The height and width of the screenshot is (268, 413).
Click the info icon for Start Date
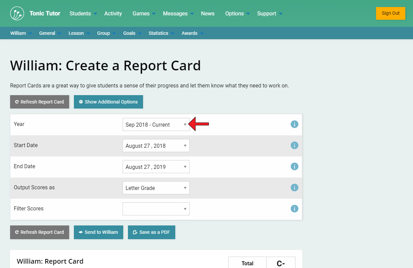pos(294,145)
